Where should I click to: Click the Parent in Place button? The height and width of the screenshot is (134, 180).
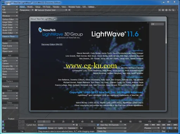point(10,37)
